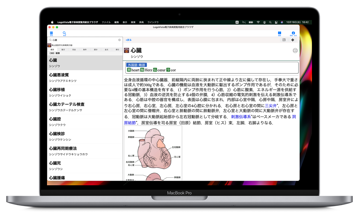Select the 完全 search mode tab

[x=74, y=49]
